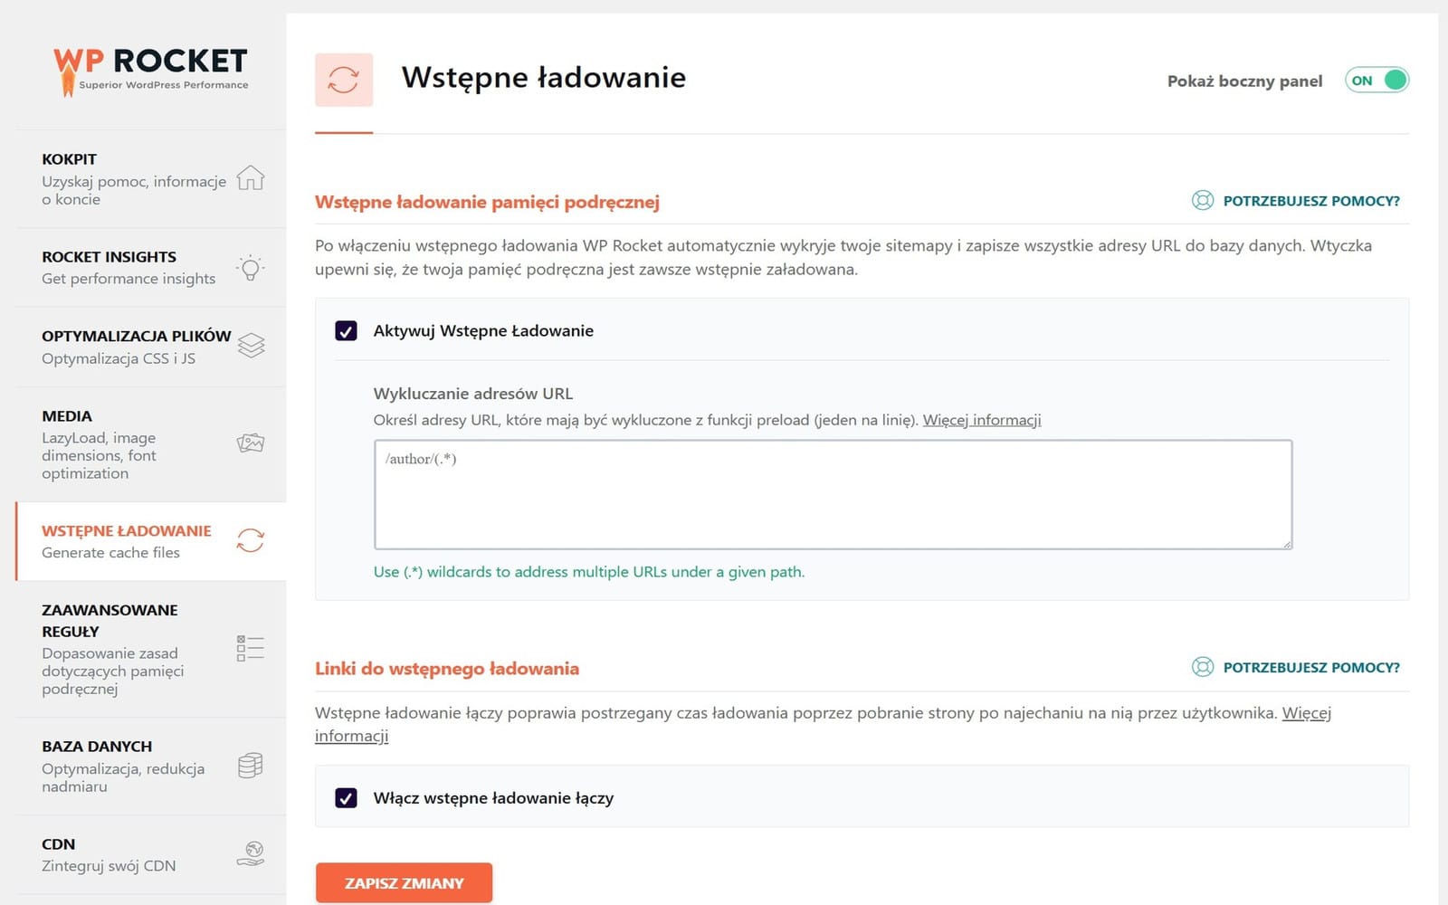Viewport: 1448px width, 905px height.
Task: Follow Więcej informacji link in Linki do wstępnego ładowania
Action: click(x=1307, y=713)
